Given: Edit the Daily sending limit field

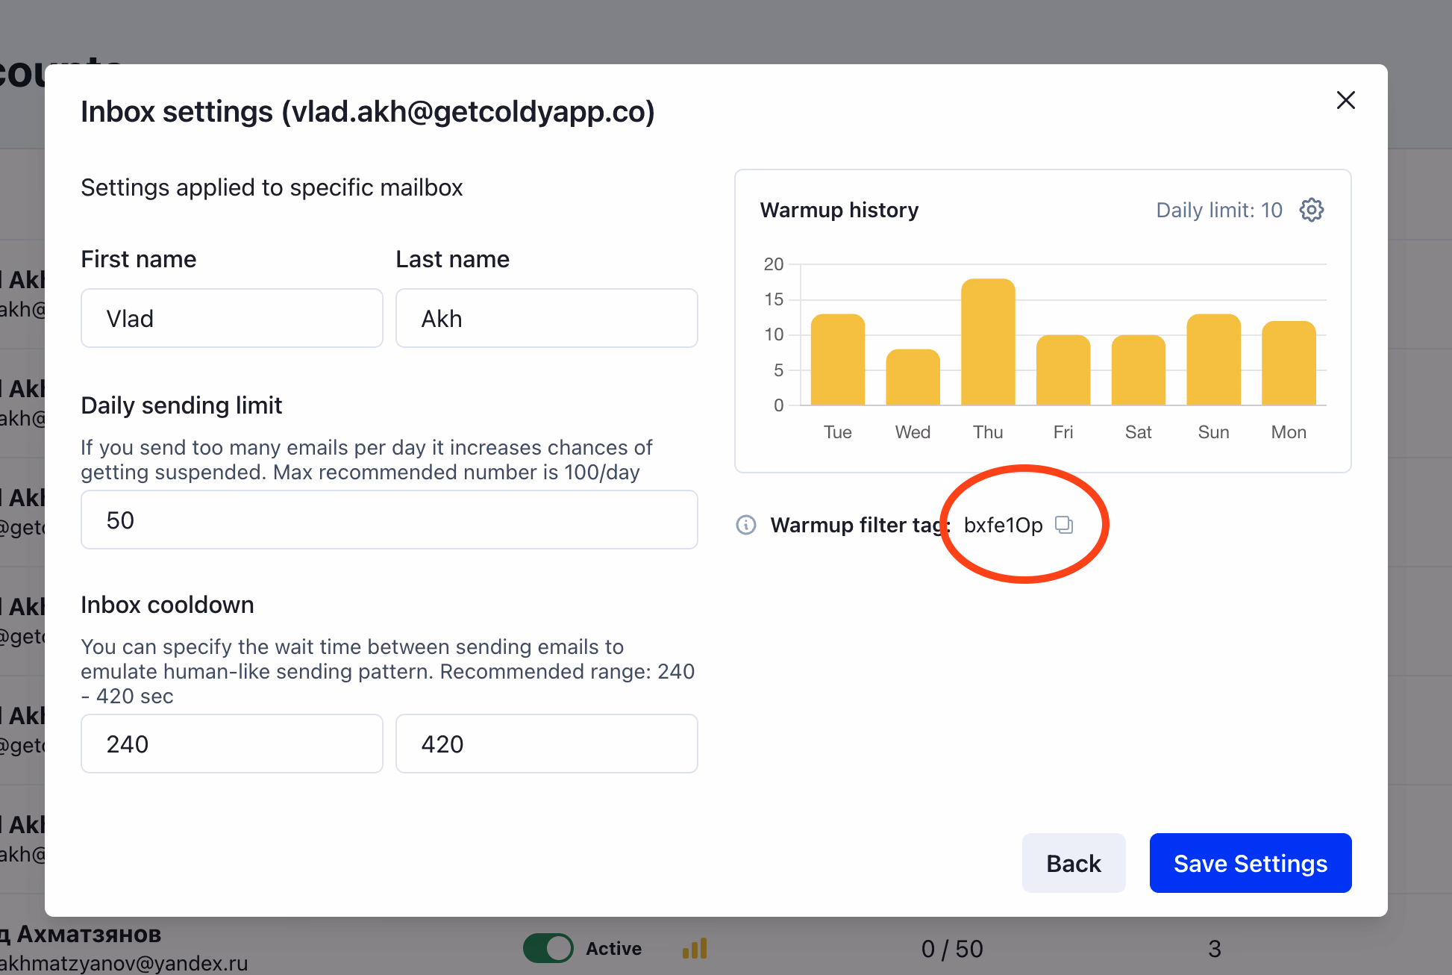Looking at the screenshot, I should [x=389, y=520].
